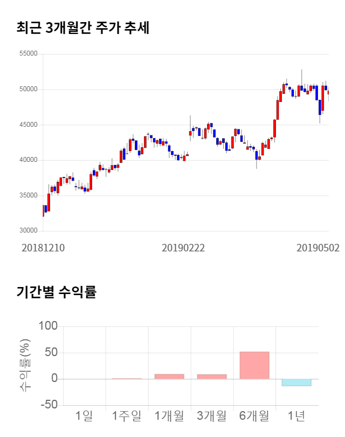Select the 20190222 date label
Viewport: 345px width, 437px height.
point(183,248)
